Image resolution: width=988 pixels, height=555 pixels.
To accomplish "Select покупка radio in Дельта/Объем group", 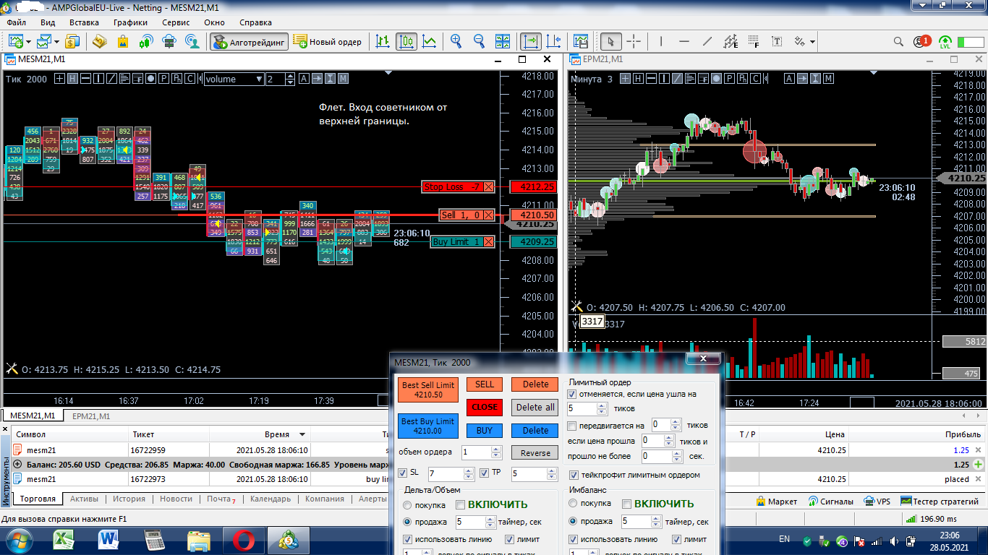I will [408, 504].
